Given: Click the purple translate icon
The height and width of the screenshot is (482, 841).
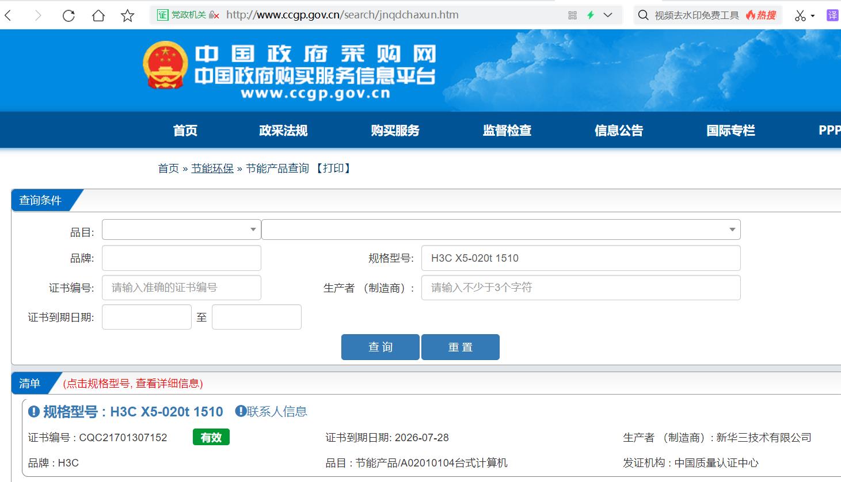Looking at the screenshot, I should click(x=833, y=16).
